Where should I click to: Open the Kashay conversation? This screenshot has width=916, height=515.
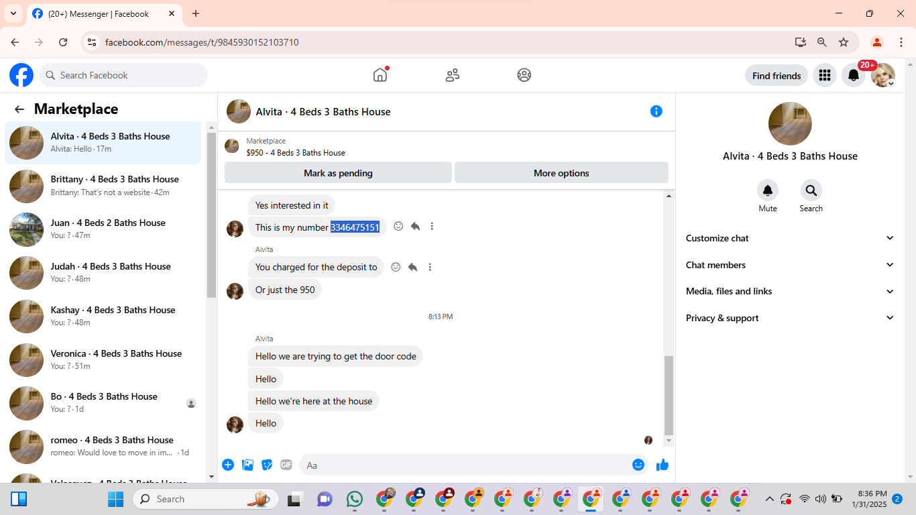(x=103, y=317)
